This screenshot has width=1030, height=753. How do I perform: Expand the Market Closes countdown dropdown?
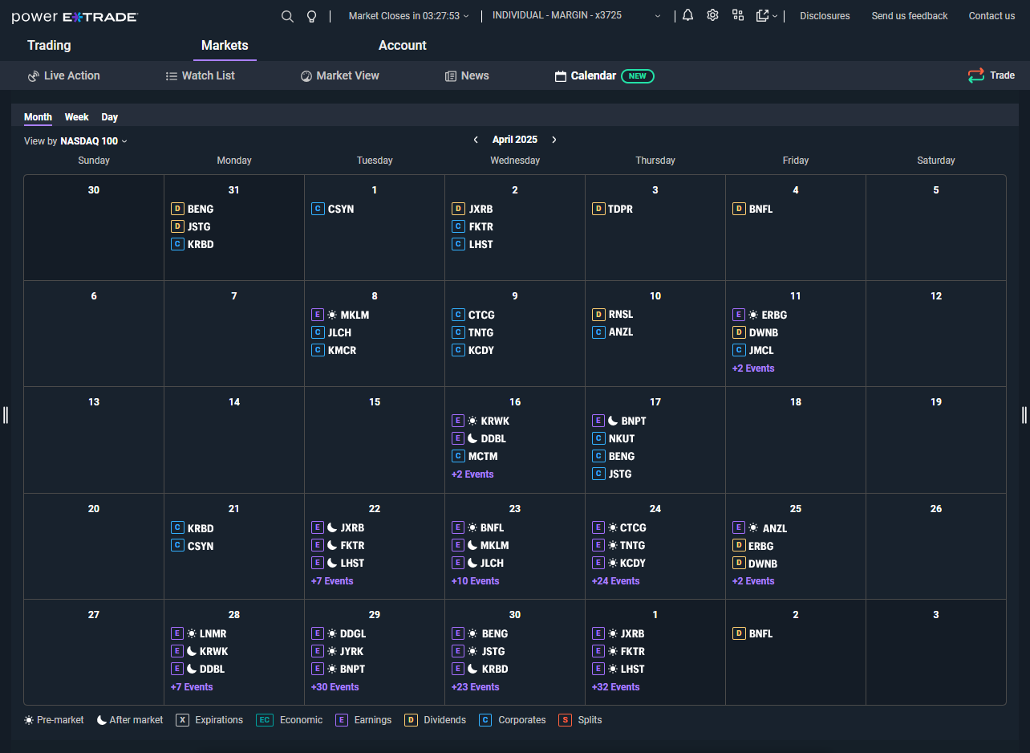(x=409, y=16)
